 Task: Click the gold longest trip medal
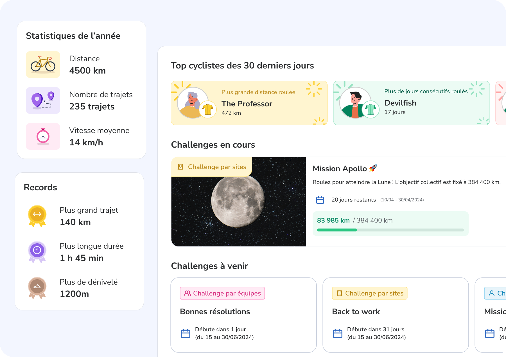tap(37, 216)
